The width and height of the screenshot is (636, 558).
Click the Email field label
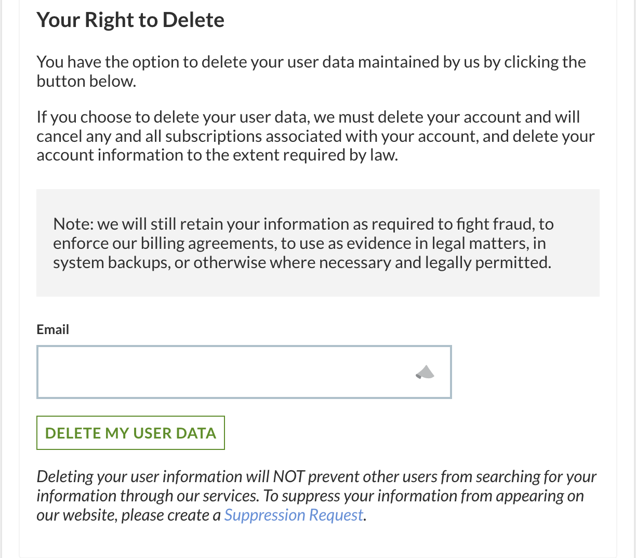52,329
